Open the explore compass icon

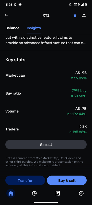tap(81, 193)
